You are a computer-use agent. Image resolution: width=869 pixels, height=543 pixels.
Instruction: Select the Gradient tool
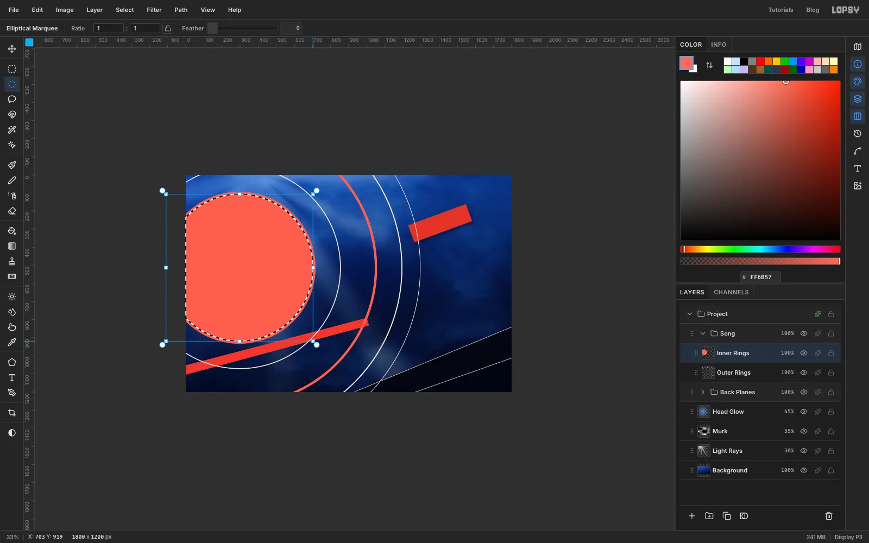(x=12, y=246)
